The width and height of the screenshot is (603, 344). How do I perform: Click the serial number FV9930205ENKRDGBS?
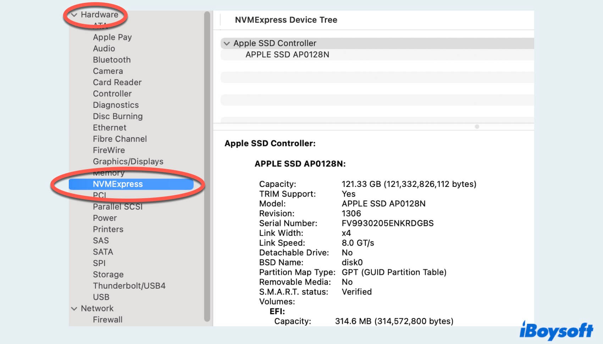pyautogui.click(x=387, y=223)
